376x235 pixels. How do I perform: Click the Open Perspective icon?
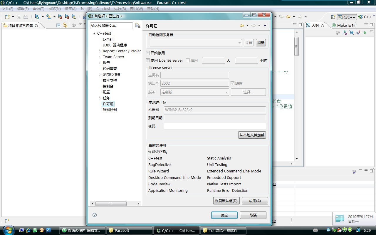[x=333, y=17]
